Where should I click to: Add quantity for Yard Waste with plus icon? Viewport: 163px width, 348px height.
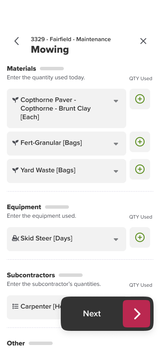[140, 169]
